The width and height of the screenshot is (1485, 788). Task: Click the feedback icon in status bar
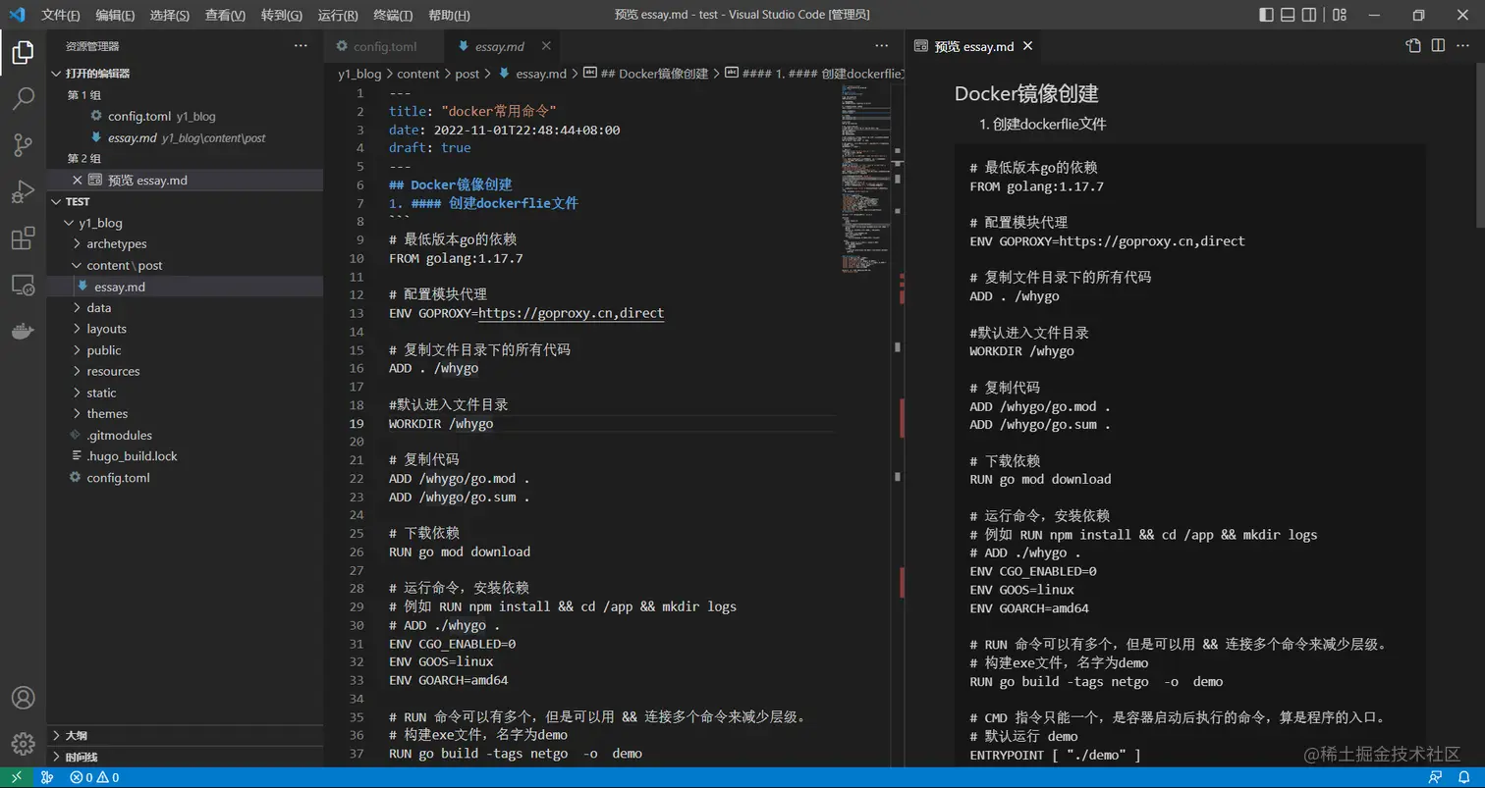pos(1435,777)
